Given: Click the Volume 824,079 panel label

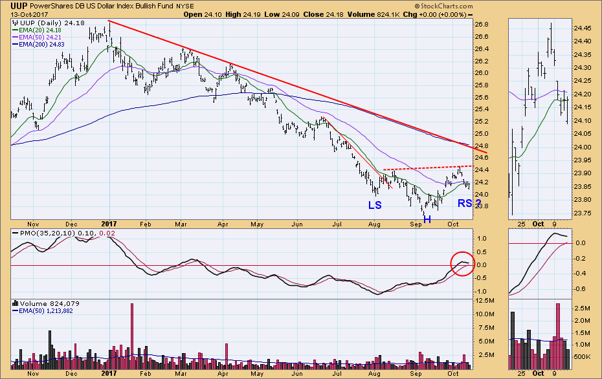Looking at the screenshot, I should point(46,304).
